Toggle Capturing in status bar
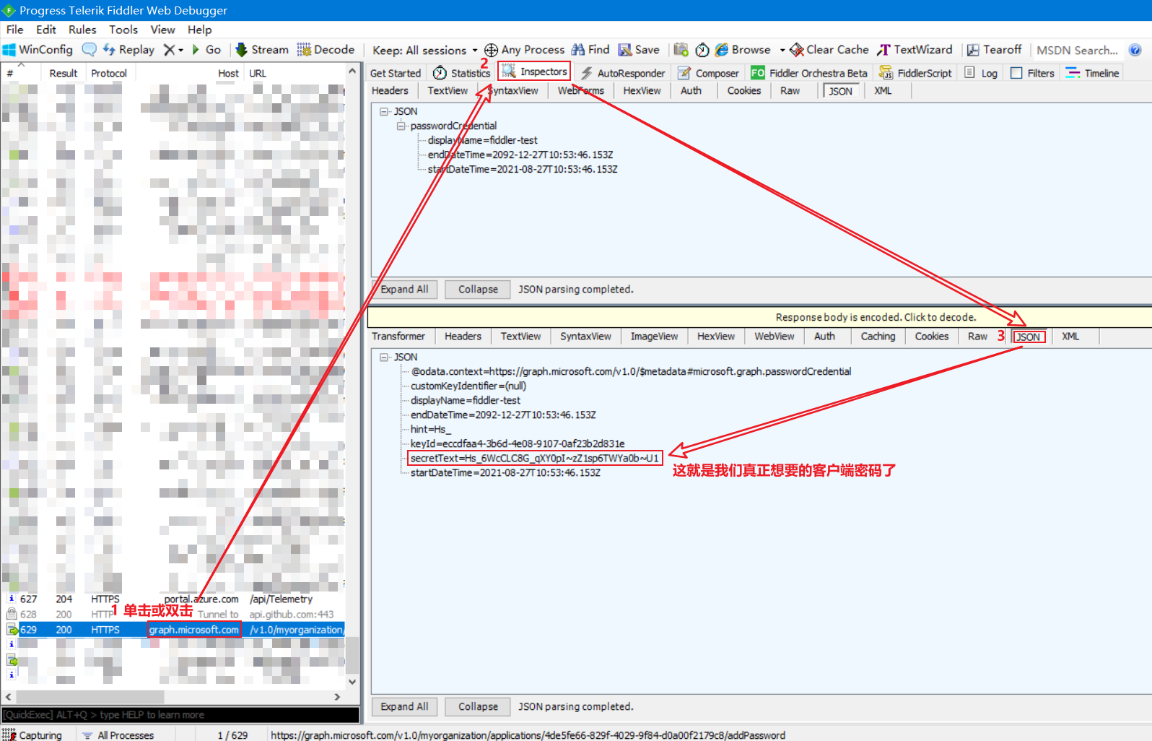1152x741 pixels. [x=32, y=734]
